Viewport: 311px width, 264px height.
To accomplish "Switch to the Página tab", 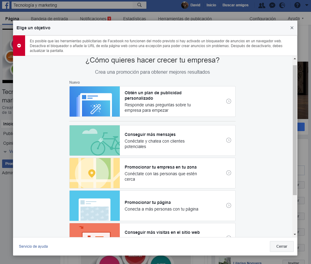I will [12, 19].
